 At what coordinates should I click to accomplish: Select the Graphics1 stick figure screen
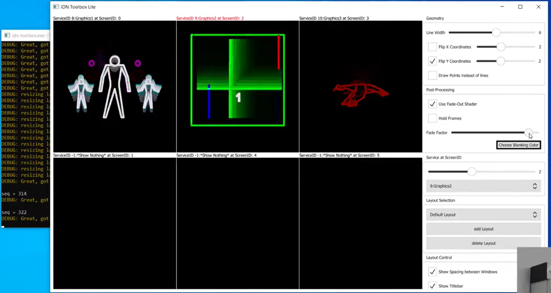click(115, 86)
